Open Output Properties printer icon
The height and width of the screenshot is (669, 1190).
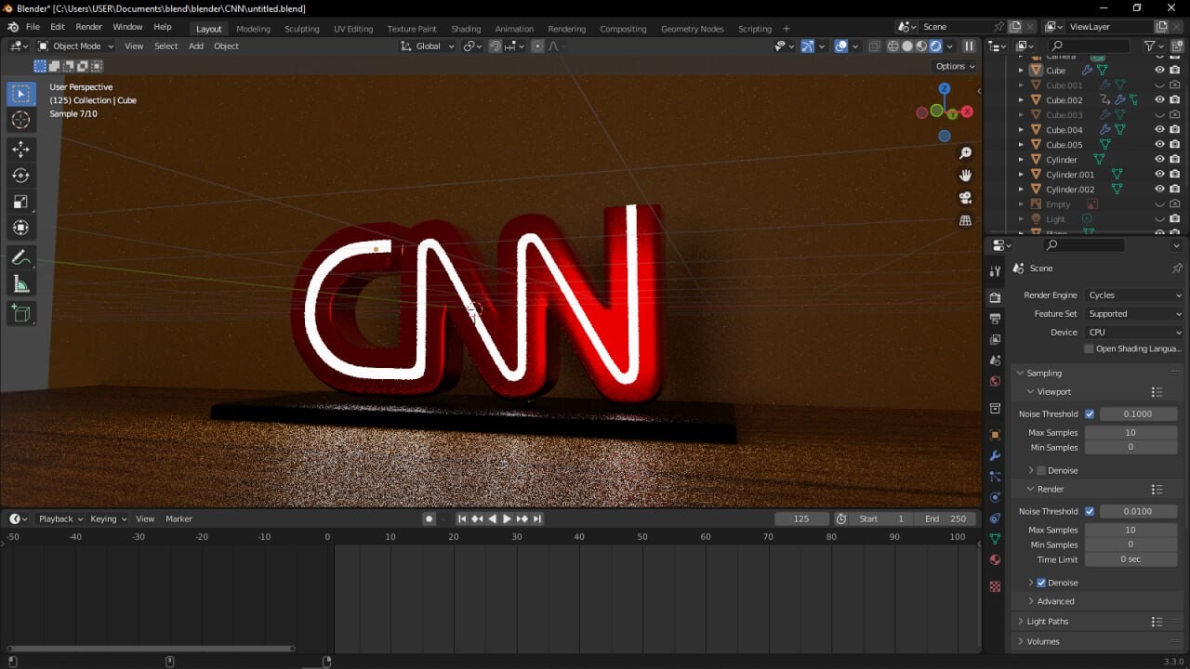coord(995,319)
